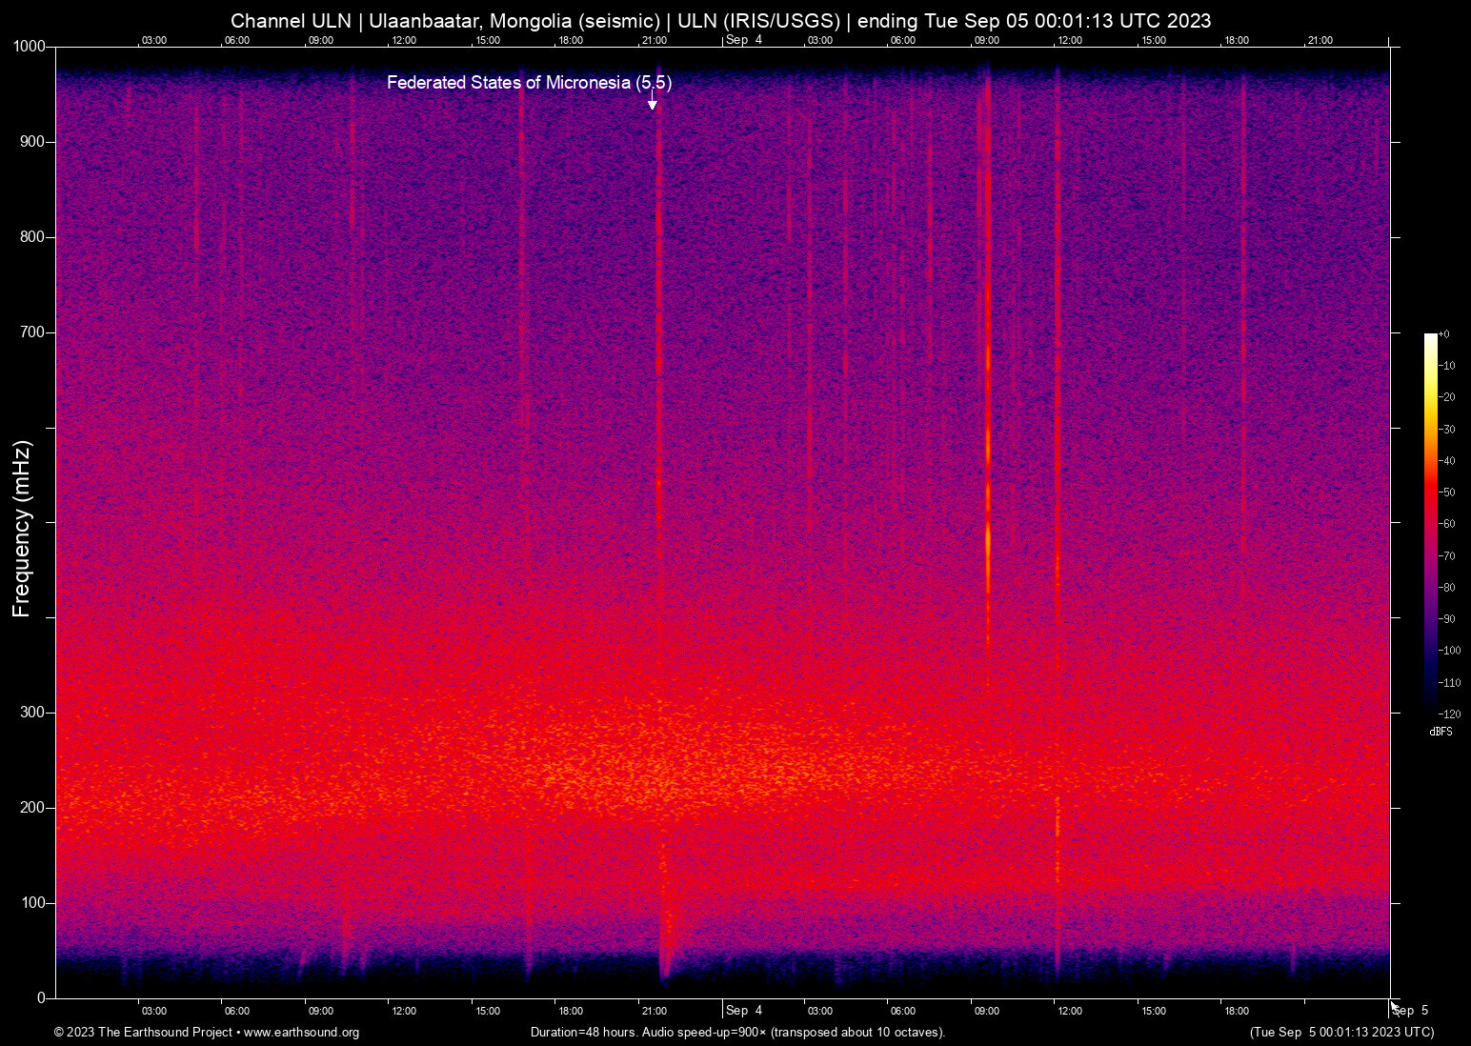Click the -10 value on the color scale
The height and width of the screenshot is (1046, 1471).
click(1447, 366)
